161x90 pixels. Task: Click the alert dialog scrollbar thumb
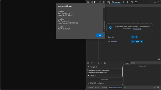(104, 25)
